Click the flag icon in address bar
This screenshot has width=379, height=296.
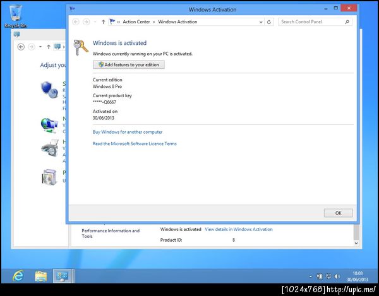112,21
